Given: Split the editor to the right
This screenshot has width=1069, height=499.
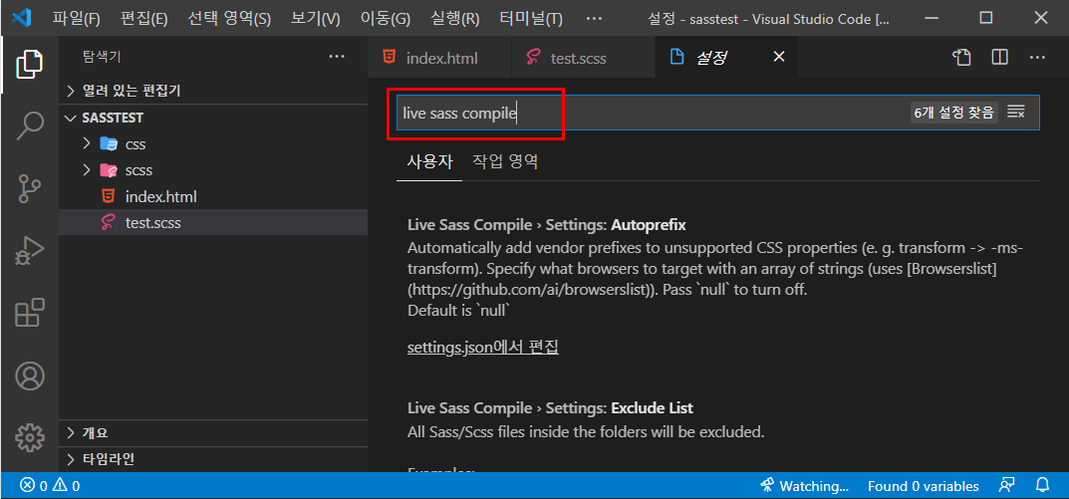Looking at the screenshot, I should [x=999, y=57].
